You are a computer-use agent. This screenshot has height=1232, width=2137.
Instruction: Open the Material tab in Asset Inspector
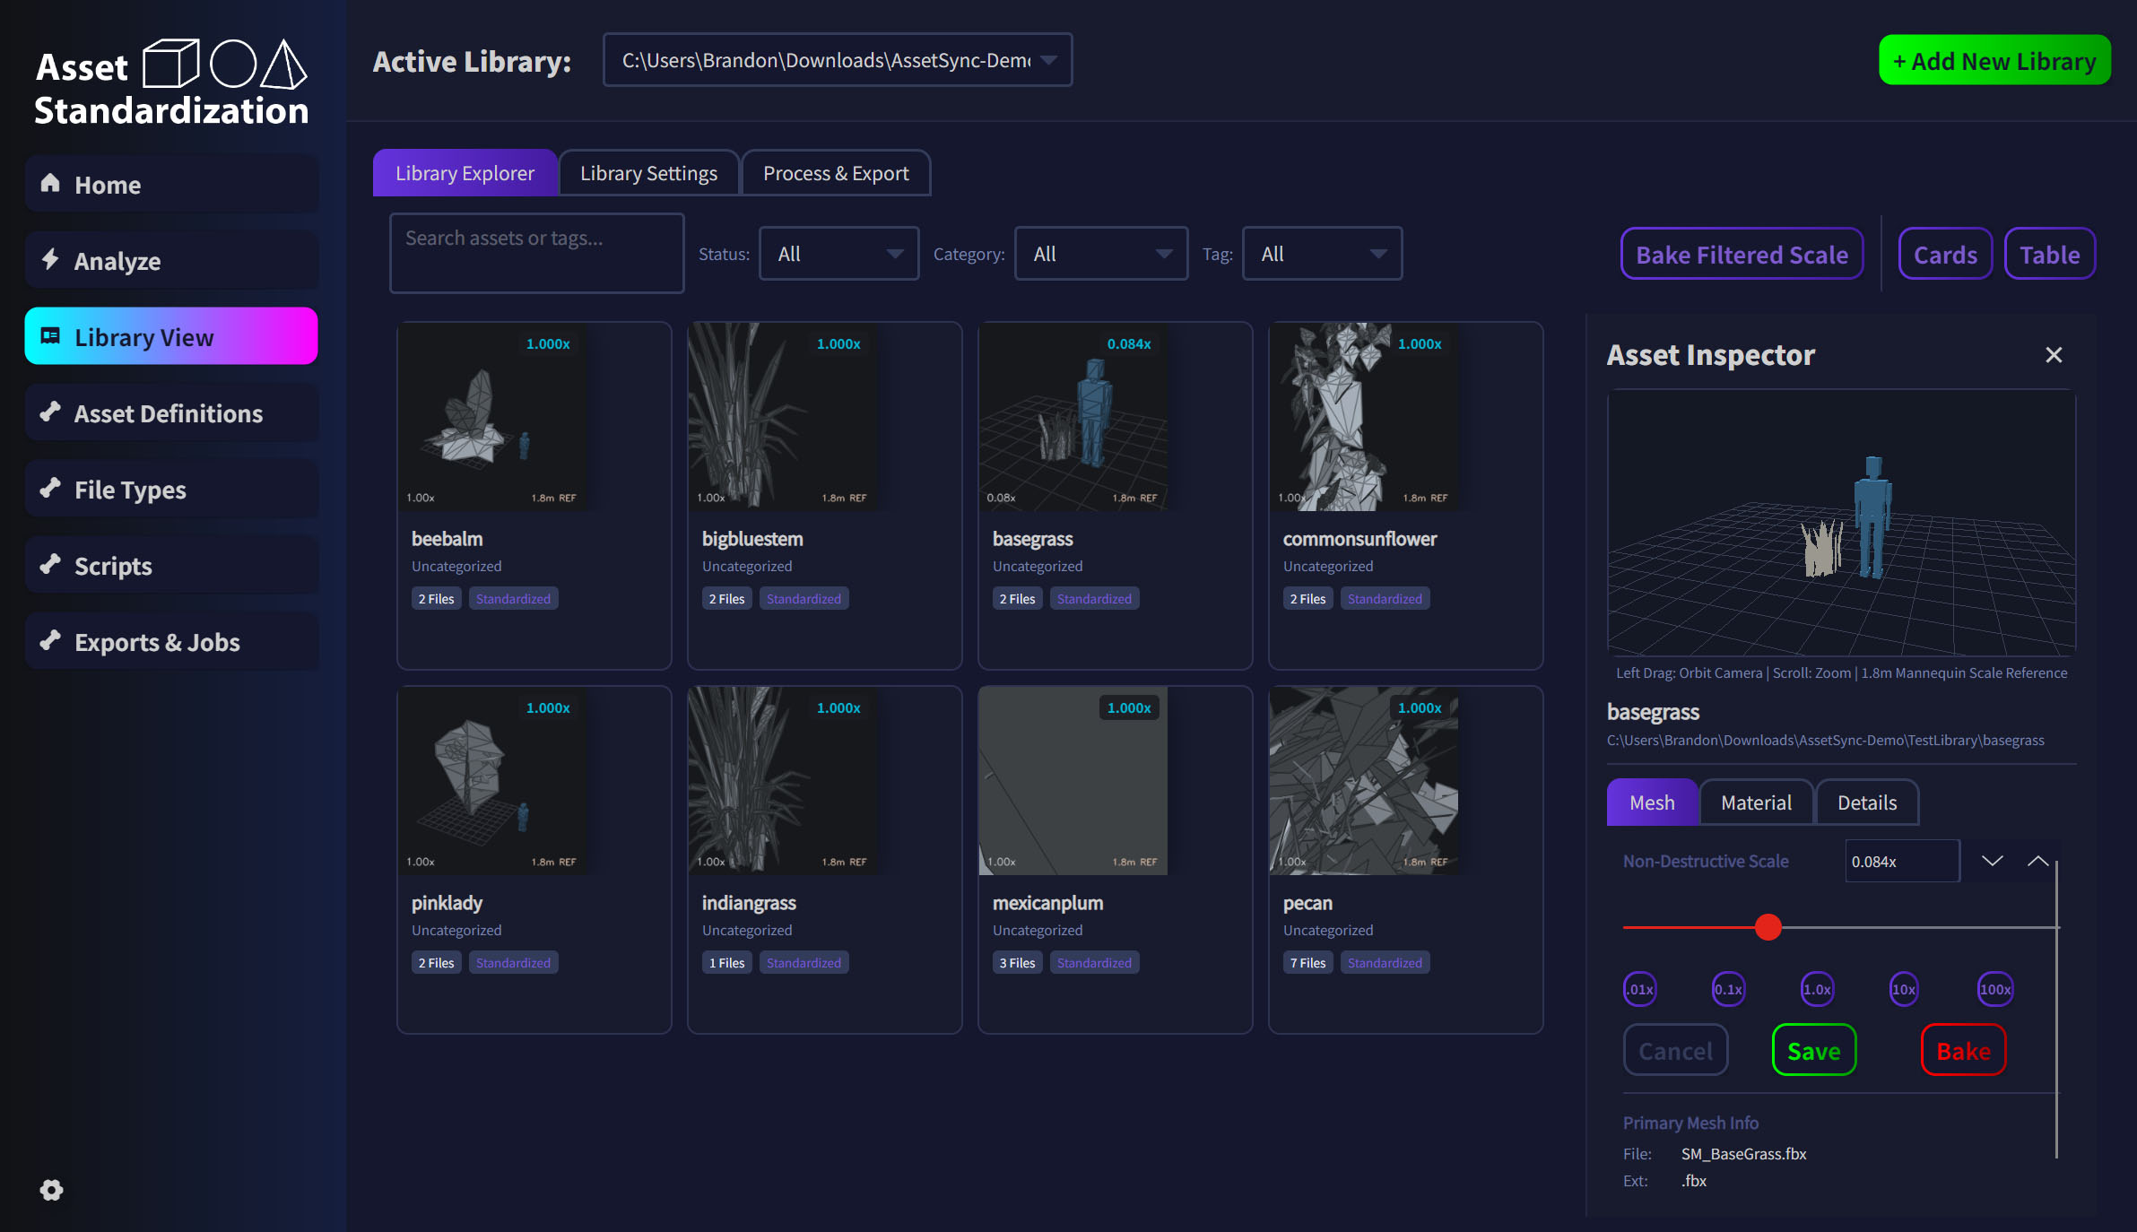(1756, 803)
